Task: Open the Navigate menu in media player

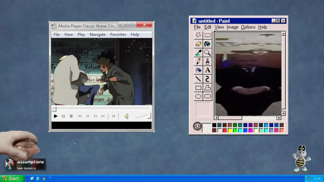Action: (x=97, y=34)
